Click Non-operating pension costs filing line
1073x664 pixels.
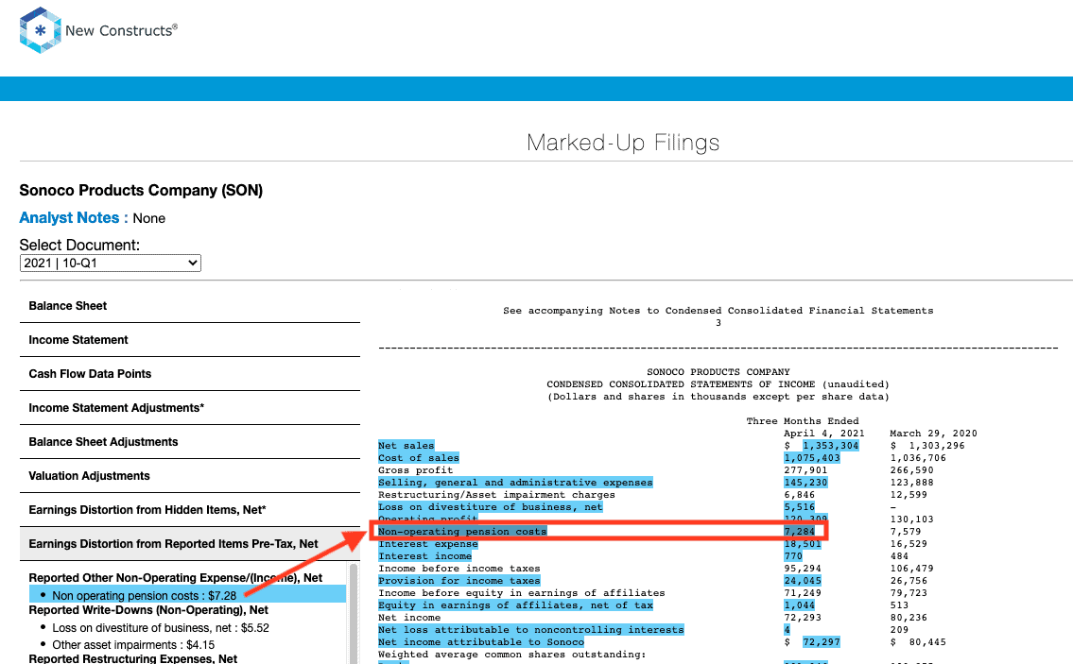[462, 532]
